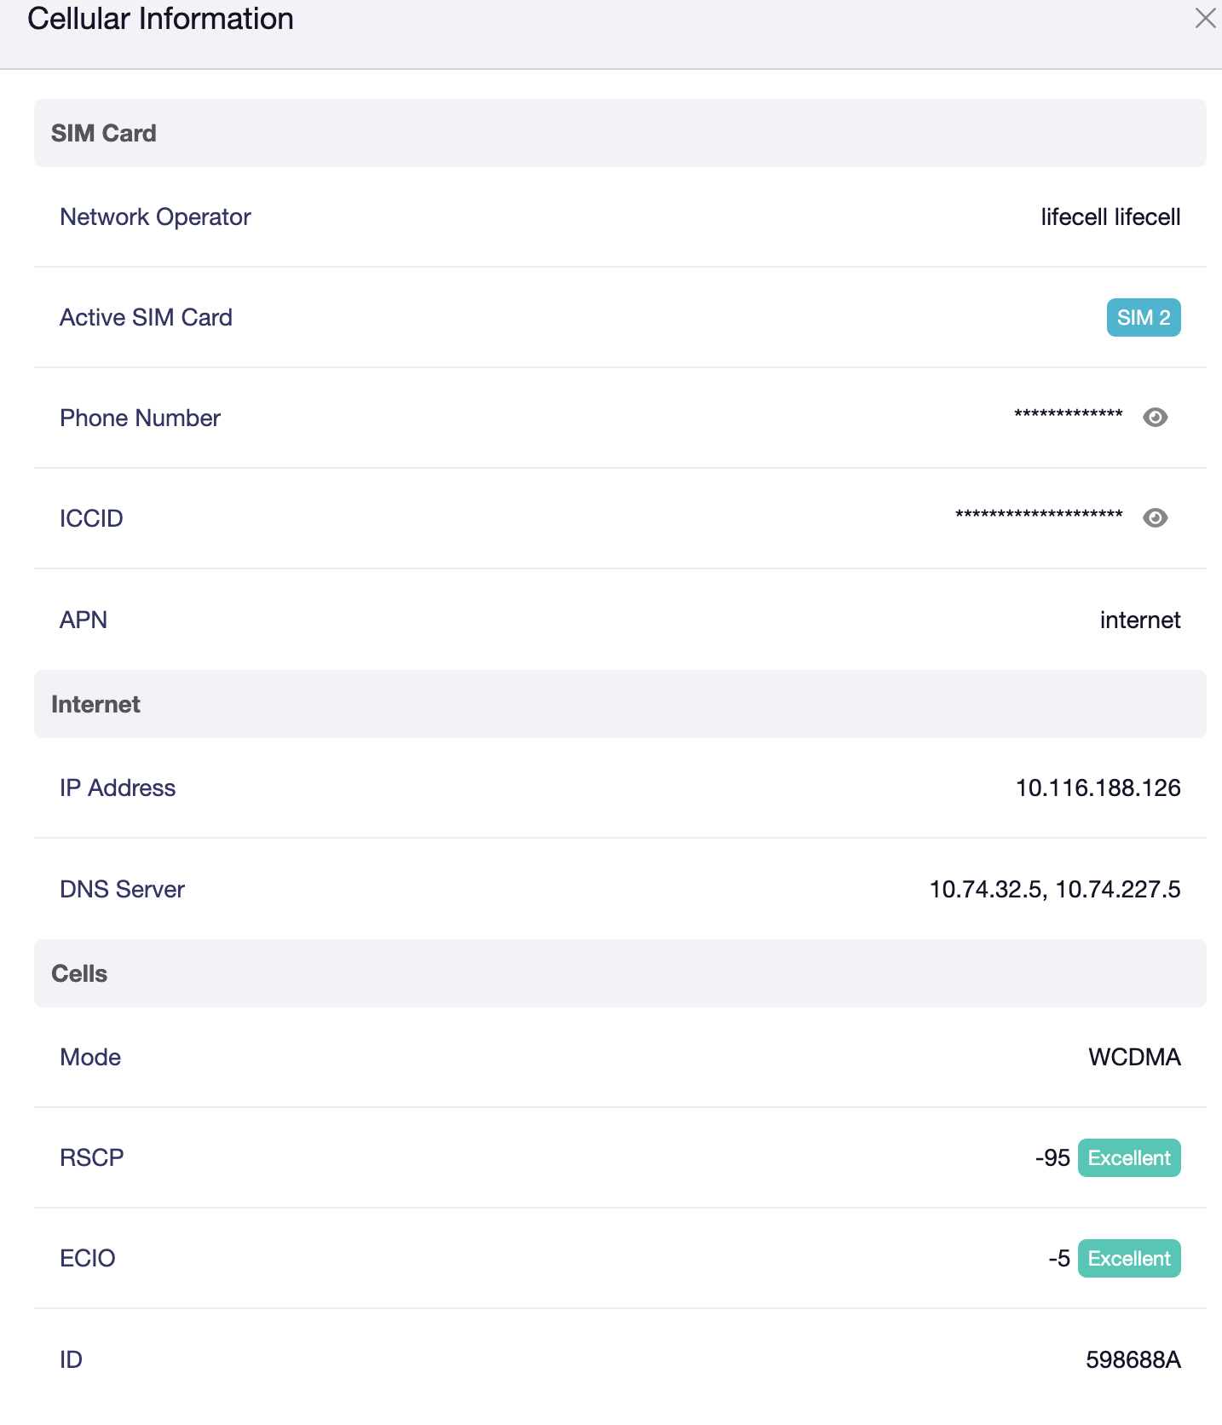
Task: Click the WCDMA mode value
Action: pyautogui.click(x=1133, y=1058)
